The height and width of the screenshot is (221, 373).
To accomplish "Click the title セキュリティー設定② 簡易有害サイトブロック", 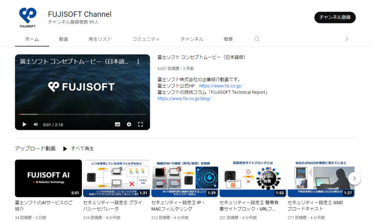I will (249, 206).
